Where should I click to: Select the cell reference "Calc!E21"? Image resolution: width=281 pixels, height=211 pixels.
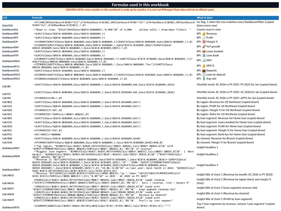[7, 114]
